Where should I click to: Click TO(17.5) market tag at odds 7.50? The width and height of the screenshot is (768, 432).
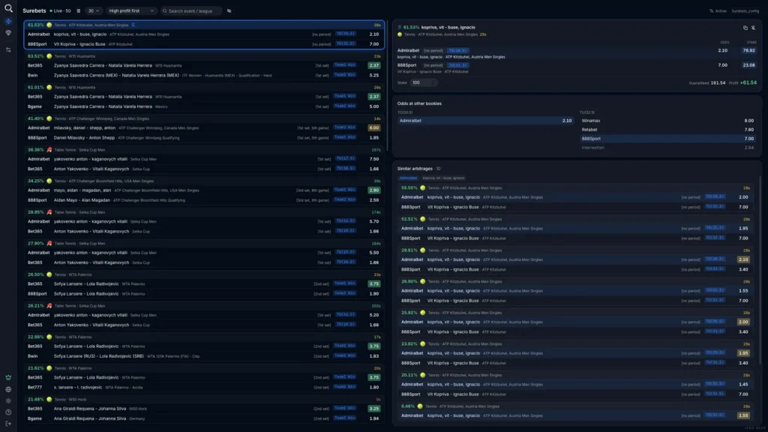pyautogui.click(x=346, y=159)
